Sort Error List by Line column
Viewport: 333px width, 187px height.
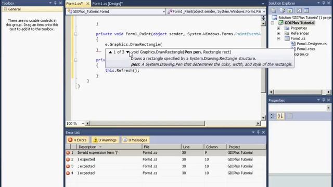(x=193, y=146)
